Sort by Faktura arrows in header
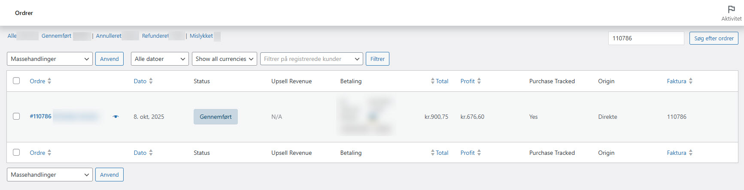Viewport: 744px width, 190px height. (x=691, y=81)
